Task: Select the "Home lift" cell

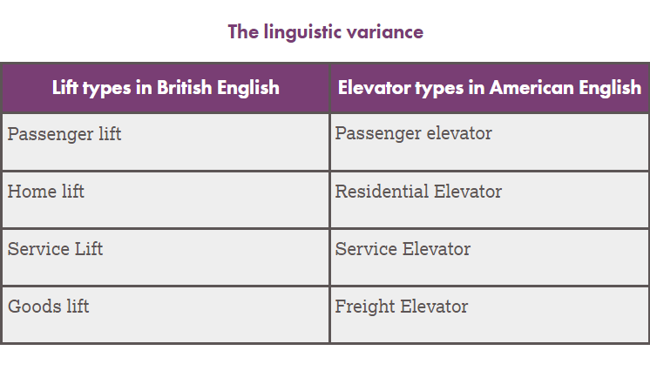Action: point(46,192)
